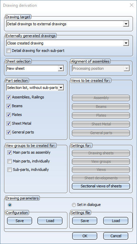This screenshot has height=244, width=137.
Task: Toggle the Plates checkbox
Action: [x=8, y=115]
